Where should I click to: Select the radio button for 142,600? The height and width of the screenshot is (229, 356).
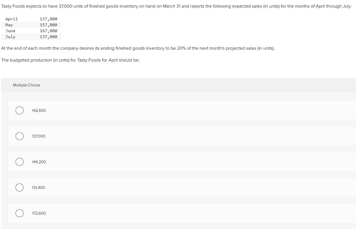(x=20, y=110)
